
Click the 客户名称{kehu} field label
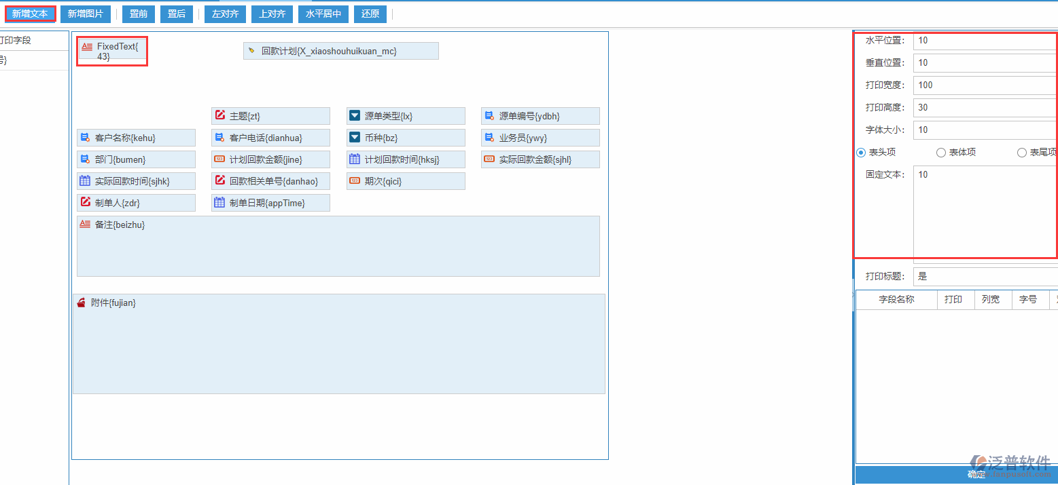point(125,138)
